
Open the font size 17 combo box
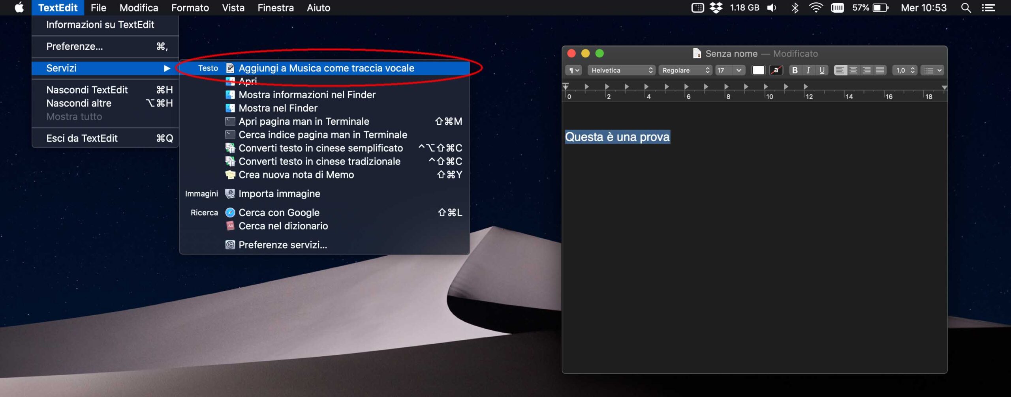[x=730, y=70]
